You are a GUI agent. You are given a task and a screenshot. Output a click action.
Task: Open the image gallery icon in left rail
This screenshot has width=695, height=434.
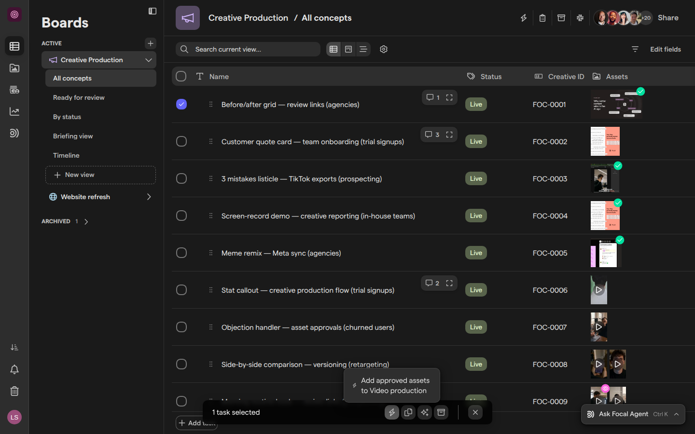[x=14, y=68]
